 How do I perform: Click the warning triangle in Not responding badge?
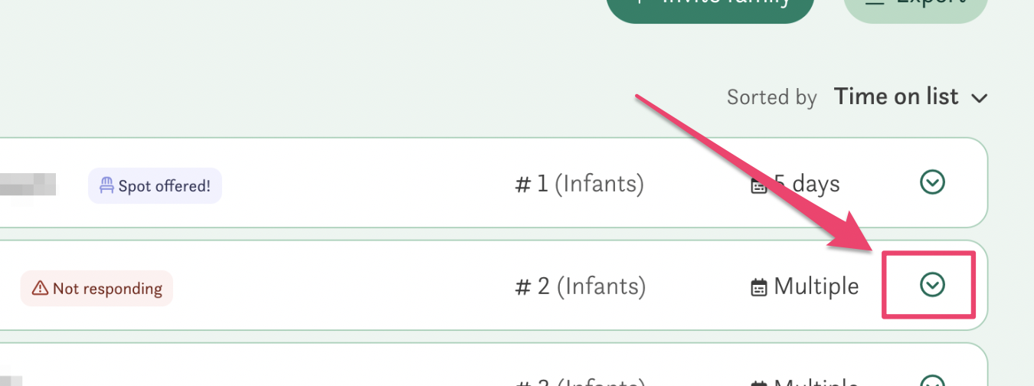tap(40, 289)
